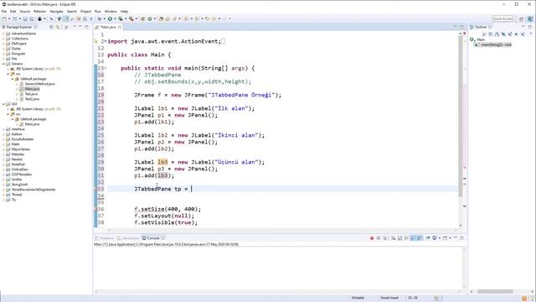Toggle Scroll Lock in Console toolbar
The image size is (536, 302).
[399, 238]
